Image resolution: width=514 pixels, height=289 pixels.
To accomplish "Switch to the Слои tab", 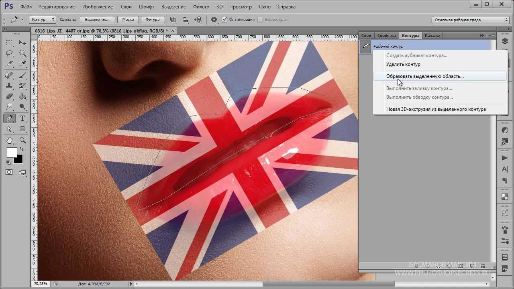I will tap(366, 35).
